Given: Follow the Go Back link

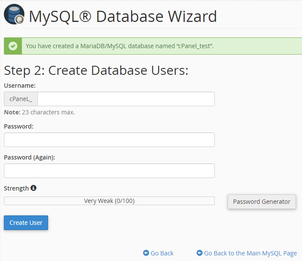Looking at the screenshot, I should pyautogui.click(x=162, y=253).
